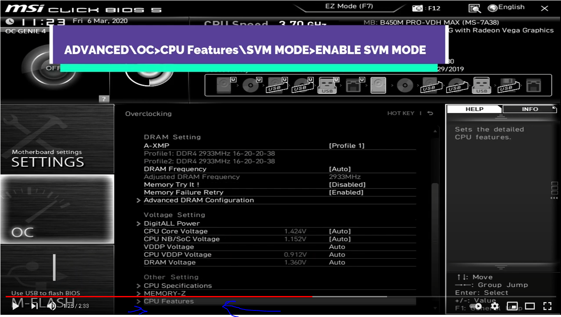Select the UEFI USB hard disk boot device
561x317 pixels.
coord(276,85)
